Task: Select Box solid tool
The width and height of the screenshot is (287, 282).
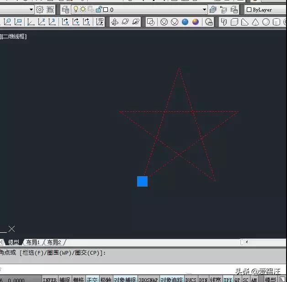Action: [234, 22]
